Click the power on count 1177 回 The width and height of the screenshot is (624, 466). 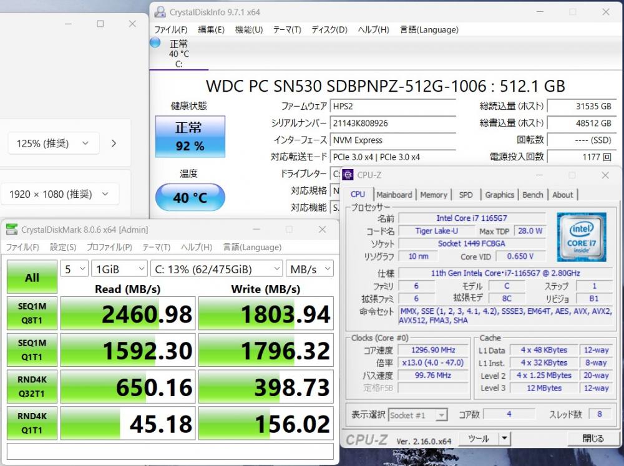point(582,157)
